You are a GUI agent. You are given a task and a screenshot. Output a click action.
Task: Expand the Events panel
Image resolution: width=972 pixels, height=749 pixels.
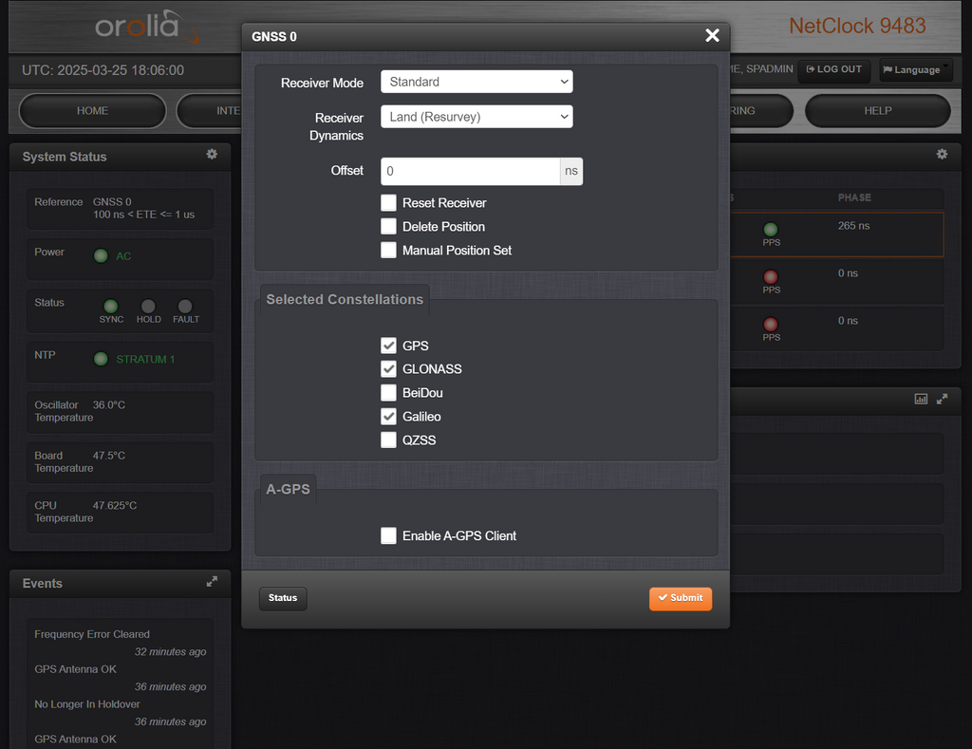[212, 582]
